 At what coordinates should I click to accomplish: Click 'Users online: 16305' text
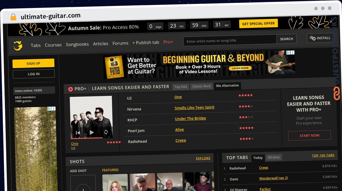28,91
